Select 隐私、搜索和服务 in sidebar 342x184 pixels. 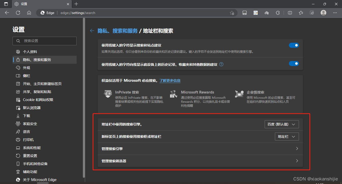(45, 60)
